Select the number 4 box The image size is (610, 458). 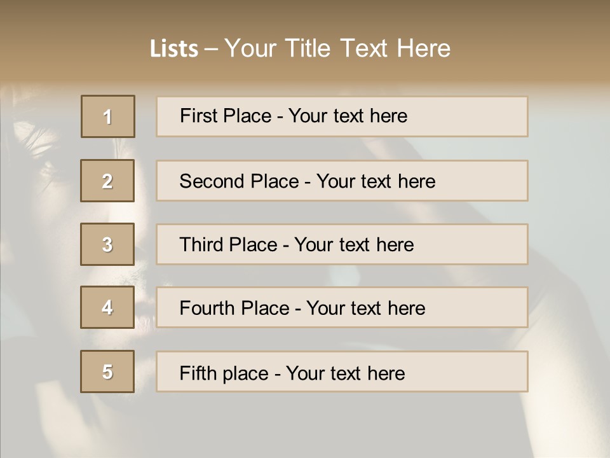click(107, 307)
